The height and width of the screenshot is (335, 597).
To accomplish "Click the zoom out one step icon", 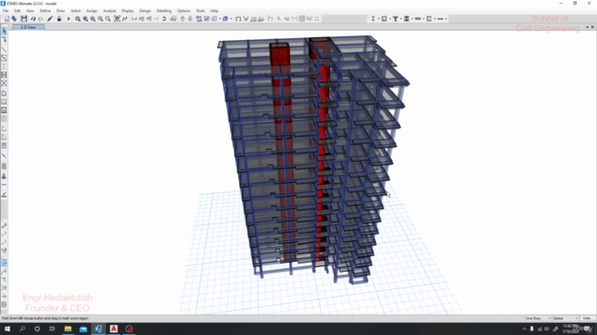I will point(108,19).
